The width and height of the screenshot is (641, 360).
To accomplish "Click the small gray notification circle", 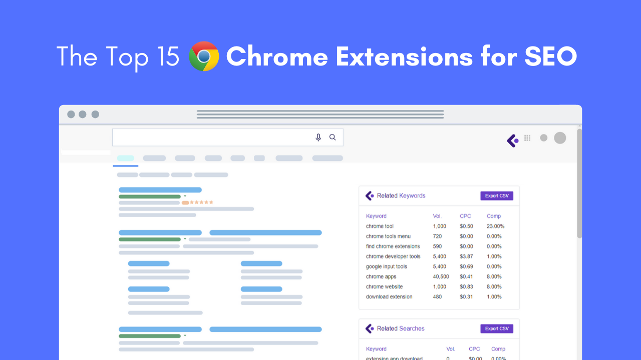I will [544, 138].
